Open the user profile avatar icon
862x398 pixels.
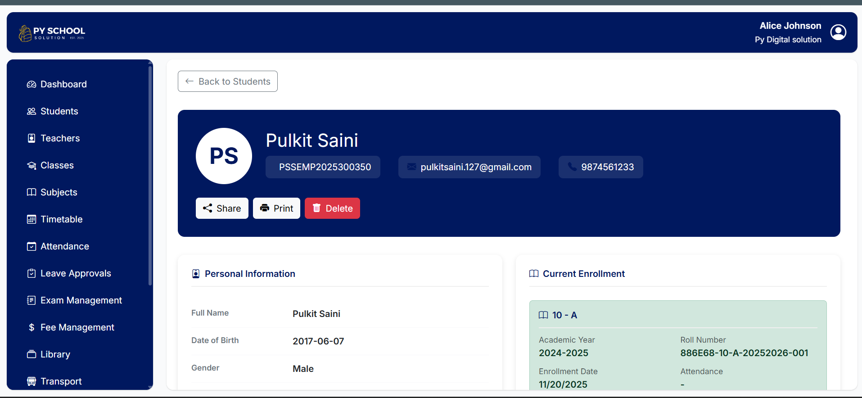(838, 32)
